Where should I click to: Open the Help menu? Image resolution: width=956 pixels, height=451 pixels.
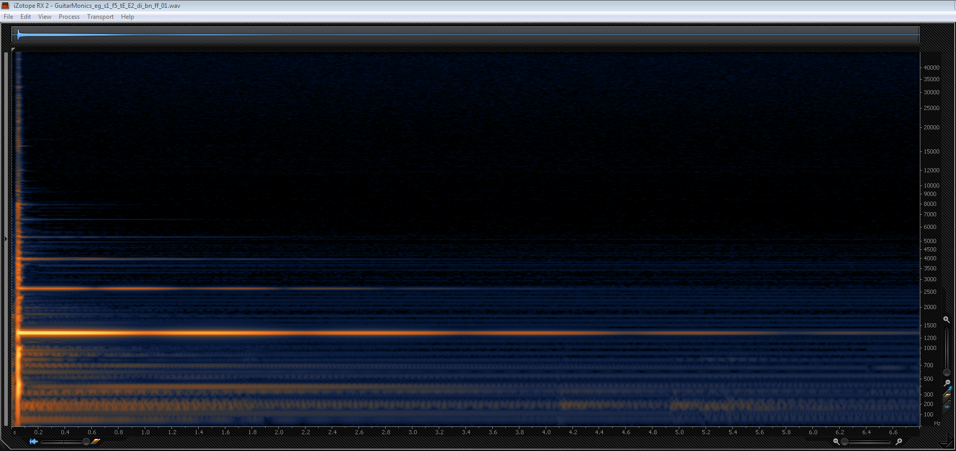(127, 17)
